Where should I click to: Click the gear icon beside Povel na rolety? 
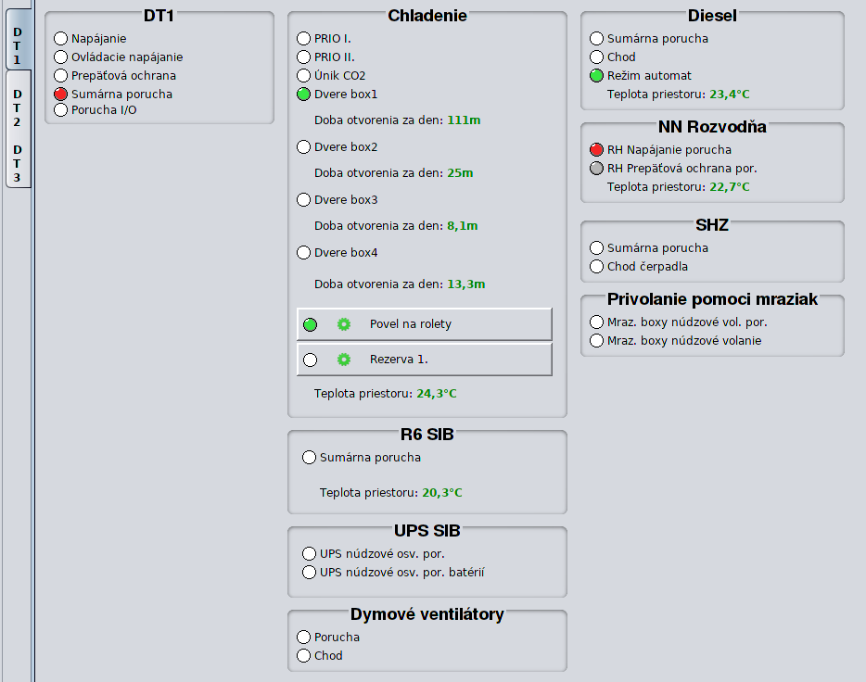pos(344,324)
